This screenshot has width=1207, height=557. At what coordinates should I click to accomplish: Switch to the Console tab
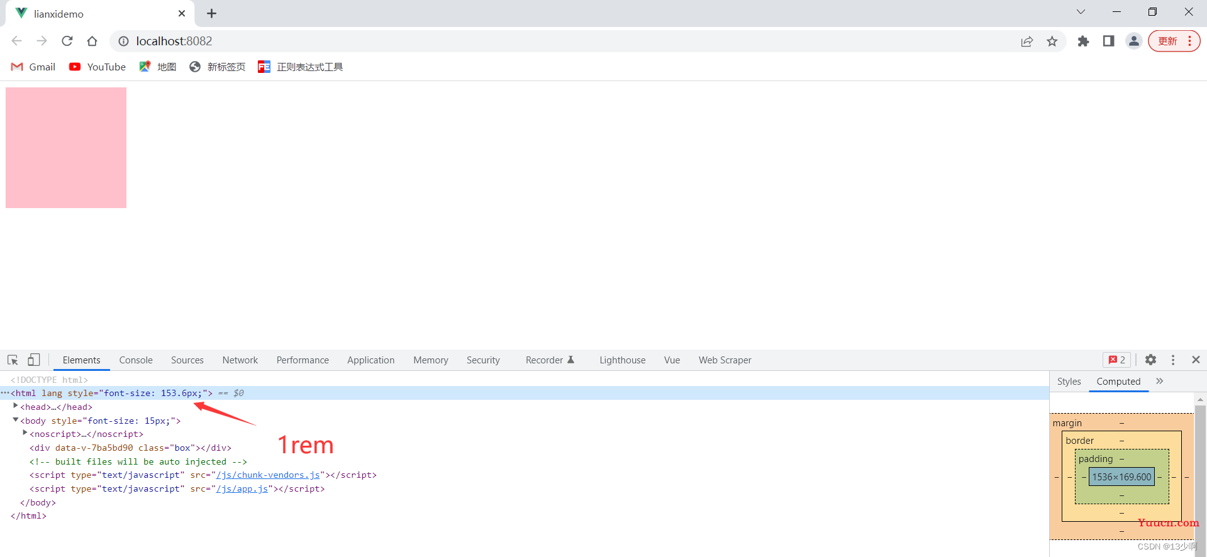[x=136, y=360]
